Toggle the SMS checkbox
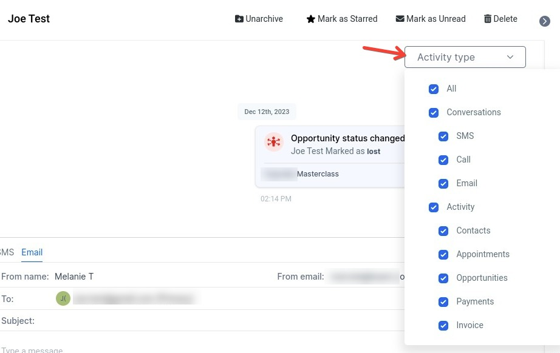Screen dimensions: 560x353 (443, 136)
